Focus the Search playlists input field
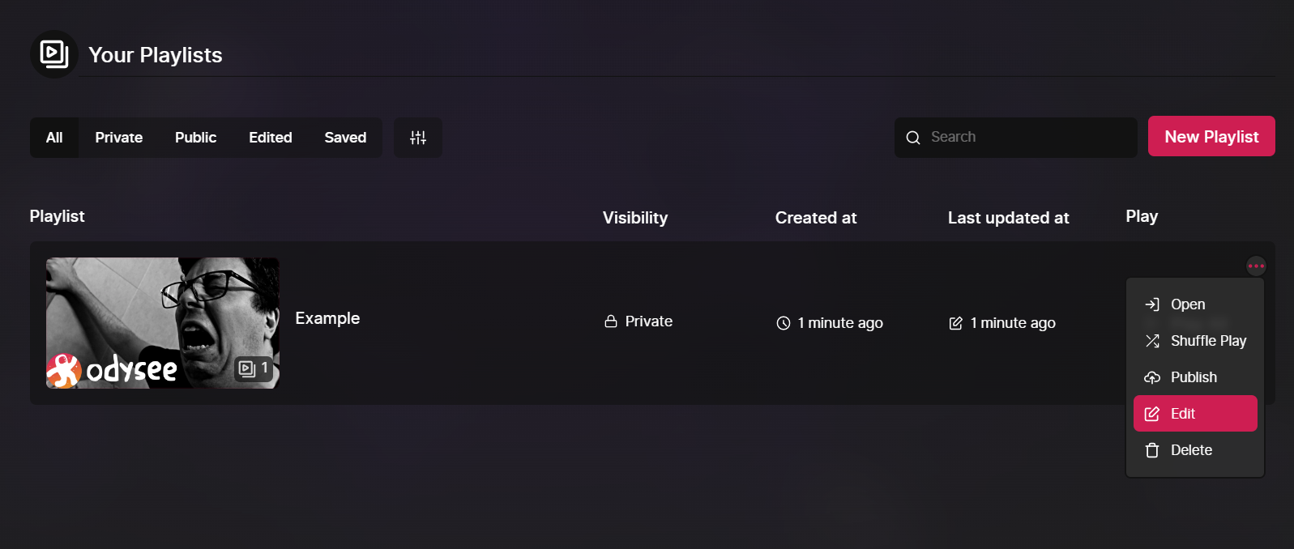 (1016, 138)
